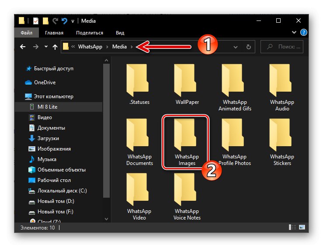Open the WhatsApp Profile Photos folder

click(x=235, y=142)
